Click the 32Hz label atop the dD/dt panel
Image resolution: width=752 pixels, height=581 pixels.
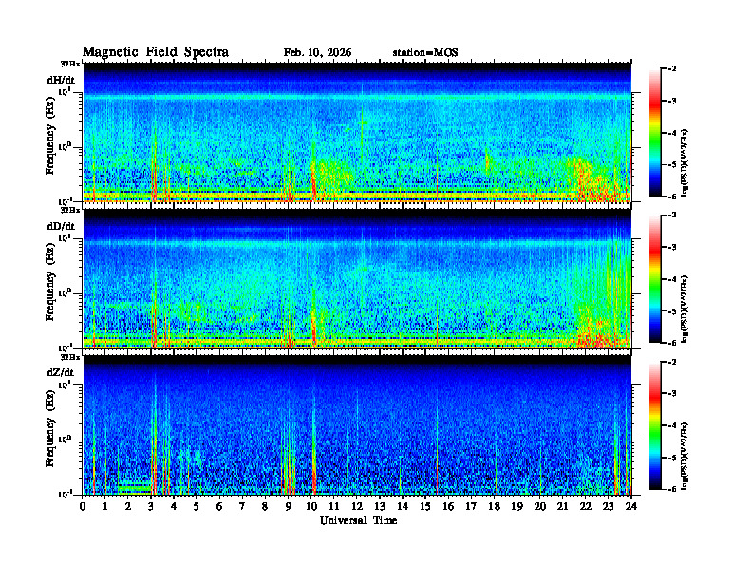click(70, 210)
